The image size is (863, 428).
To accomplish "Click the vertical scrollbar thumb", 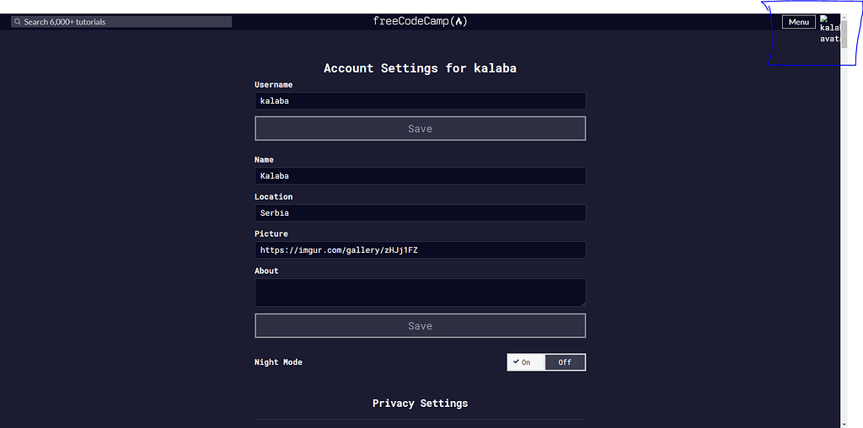I will click(x=844, y=34).
